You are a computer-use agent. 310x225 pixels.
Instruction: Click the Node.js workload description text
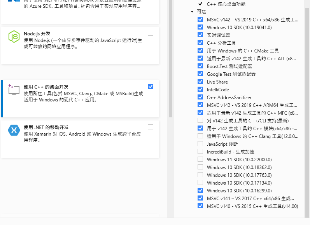(83, 44)
